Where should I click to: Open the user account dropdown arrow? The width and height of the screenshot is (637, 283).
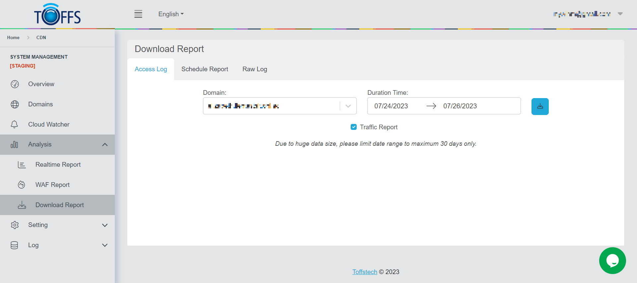click(620, 14)
